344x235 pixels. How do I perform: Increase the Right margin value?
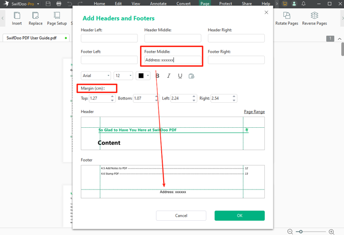coord(234,96)
